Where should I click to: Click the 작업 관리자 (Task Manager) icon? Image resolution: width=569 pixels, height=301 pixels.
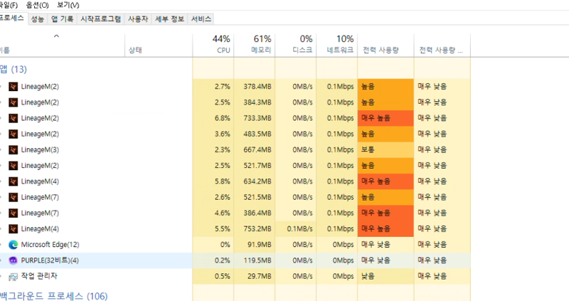tap(14, 277)
